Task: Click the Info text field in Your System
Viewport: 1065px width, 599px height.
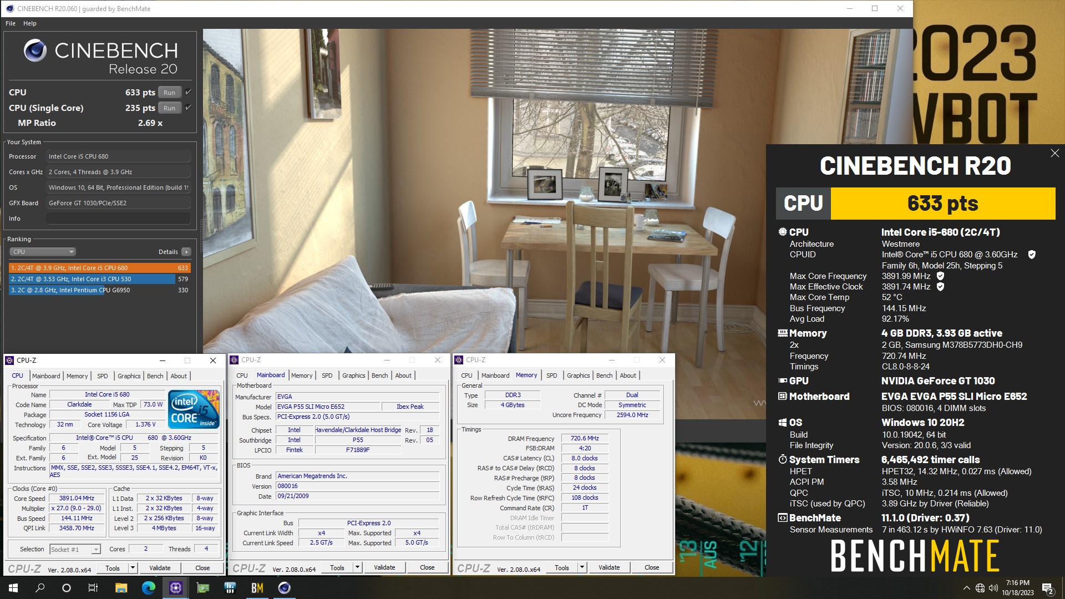Action: coord(118,219)
